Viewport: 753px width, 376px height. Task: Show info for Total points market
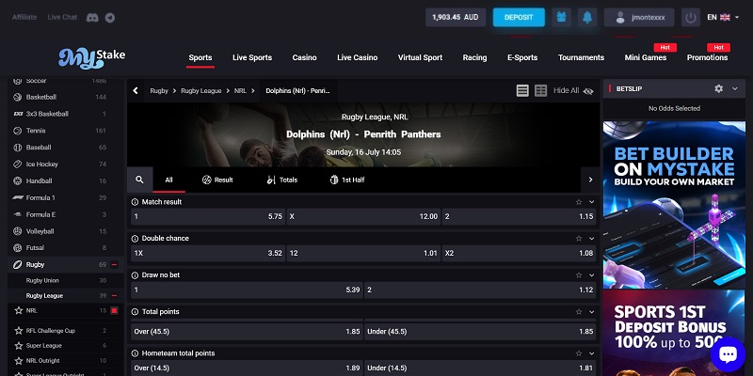pos(135,312)
